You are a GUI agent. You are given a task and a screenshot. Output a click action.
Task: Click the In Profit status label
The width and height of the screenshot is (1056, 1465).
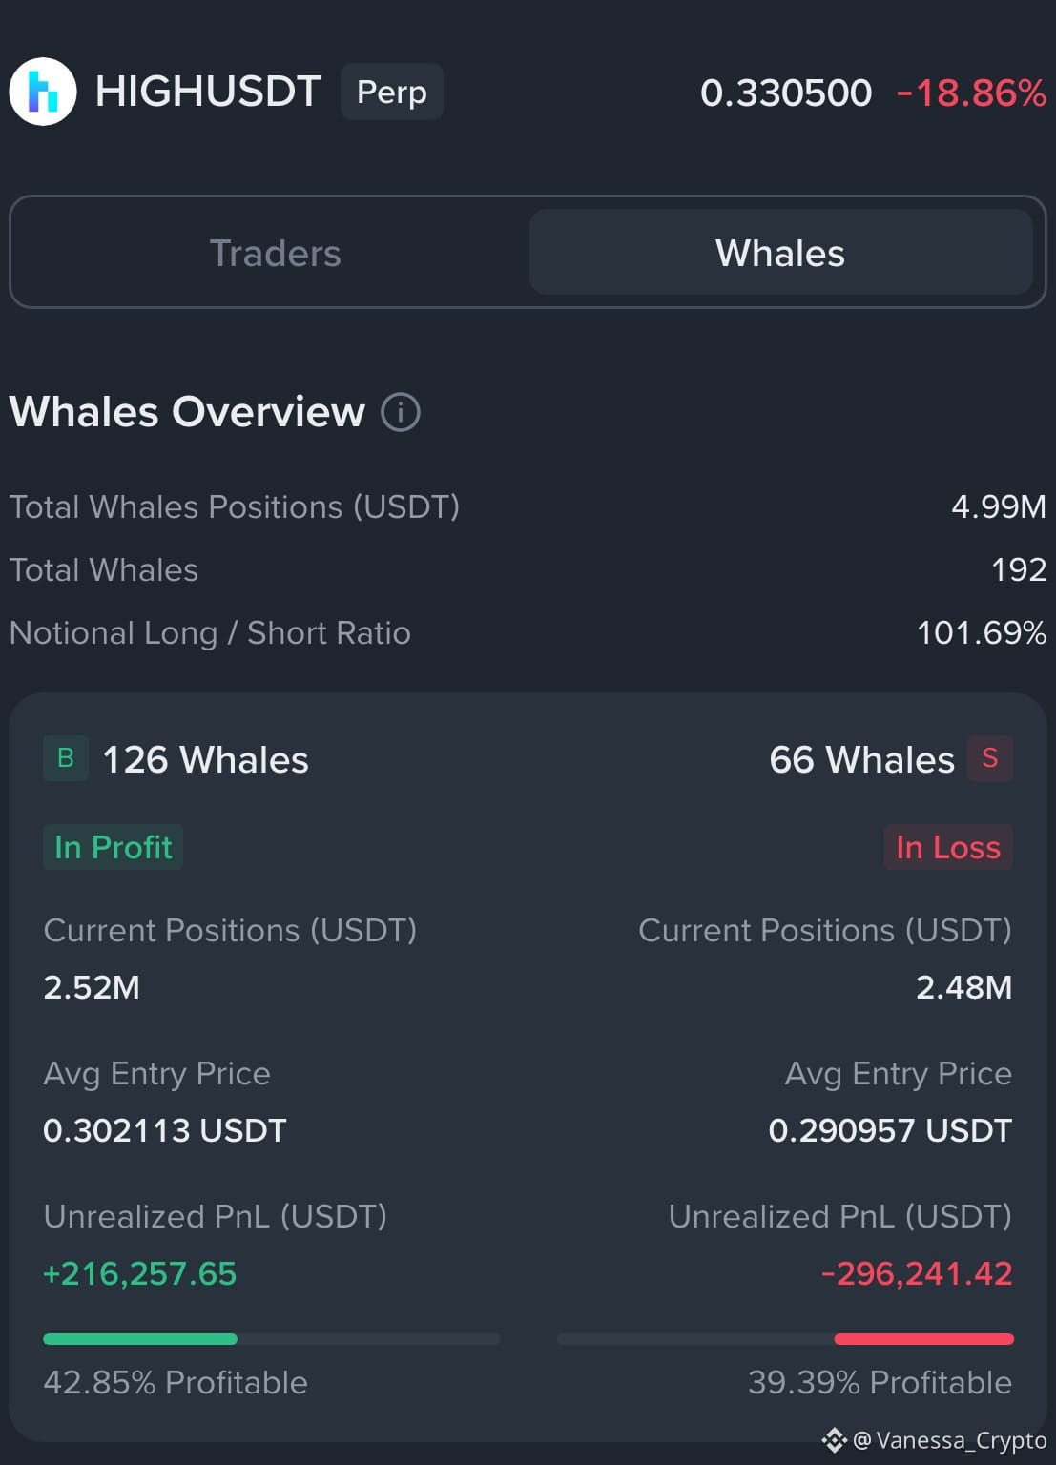click(114, 847)
